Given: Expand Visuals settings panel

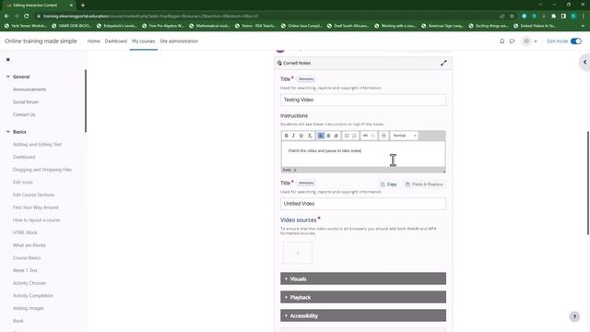Looking at the screenshot, I should 363,279.
